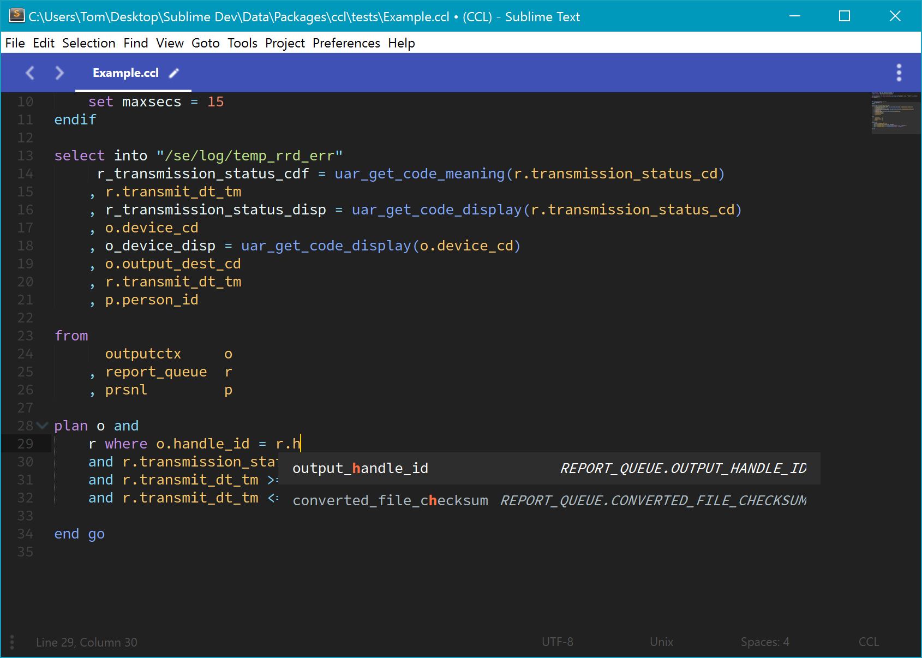Open the Selection menu
The height and width of the screenshot is (658, 922).
click(89, 43)
